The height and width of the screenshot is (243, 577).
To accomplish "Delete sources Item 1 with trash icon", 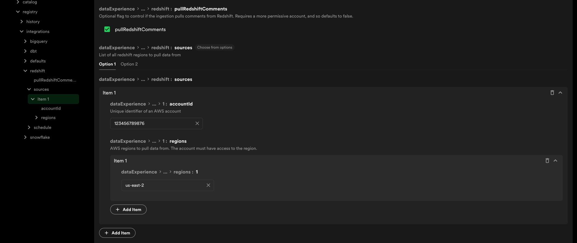I will (x=552, y=93).
